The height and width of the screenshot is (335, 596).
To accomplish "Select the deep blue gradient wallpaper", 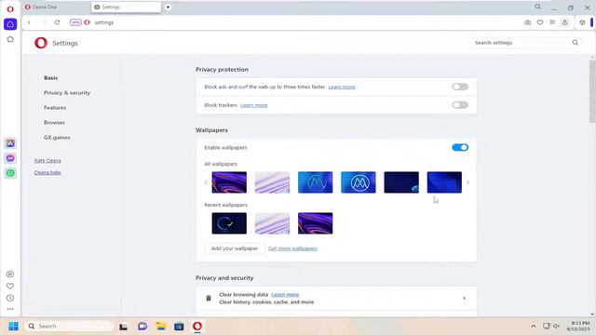I will [x=444, y=182].
